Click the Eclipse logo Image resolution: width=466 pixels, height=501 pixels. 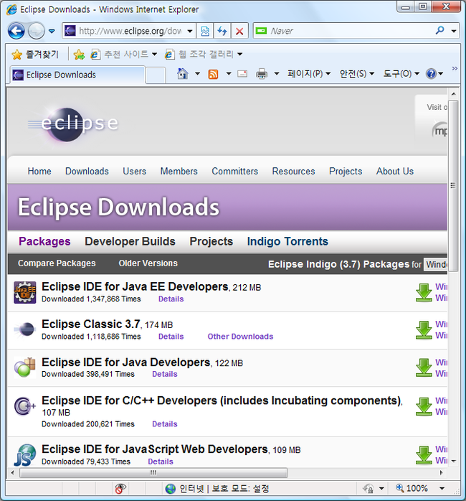click(73, 124)
